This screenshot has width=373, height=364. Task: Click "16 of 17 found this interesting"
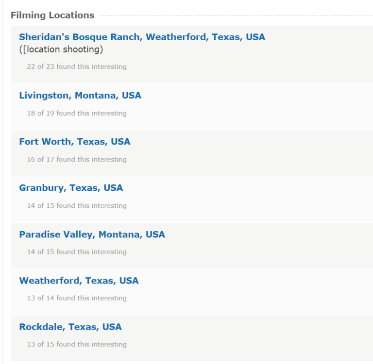[x=77, y=159]
